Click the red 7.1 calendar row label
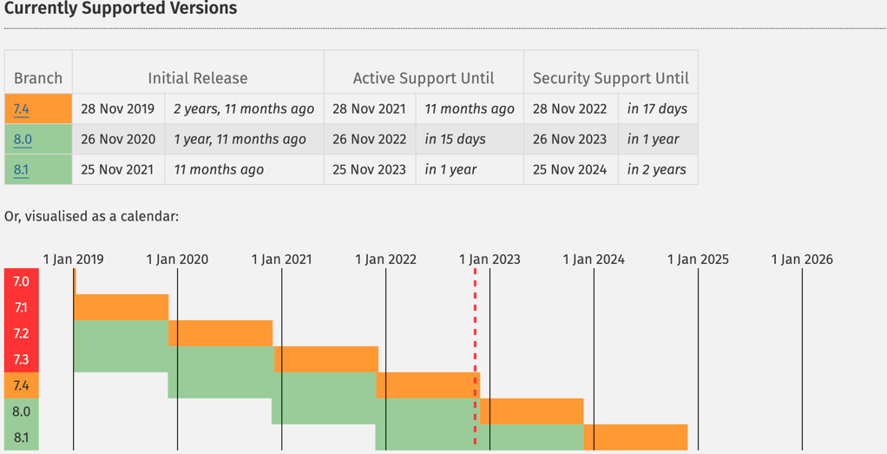887x454 pixels. (21, 307)
